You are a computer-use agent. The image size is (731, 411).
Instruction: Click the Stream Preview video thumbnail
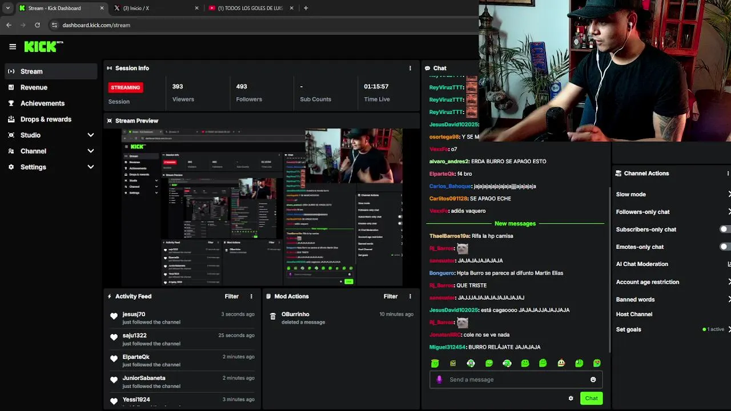pyautogui.click(x=262, y=207)
